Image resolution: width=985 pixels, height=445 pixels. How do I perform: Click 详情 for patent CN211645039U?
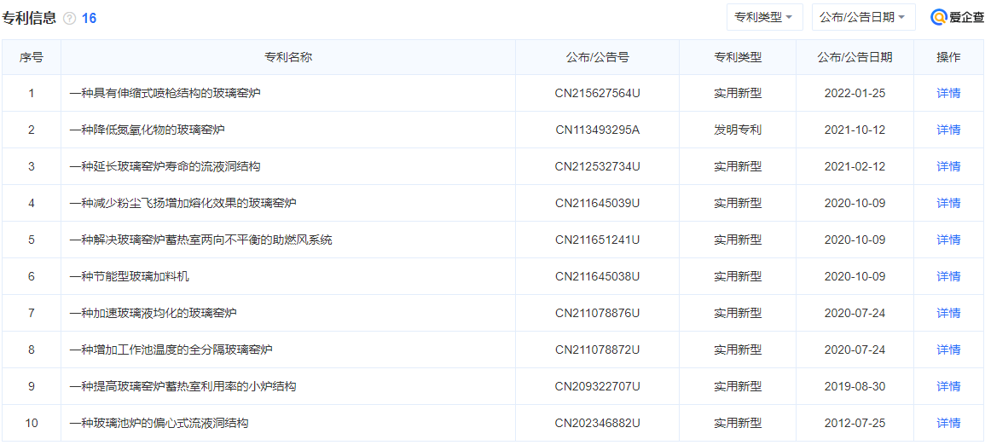coord(947,203)
